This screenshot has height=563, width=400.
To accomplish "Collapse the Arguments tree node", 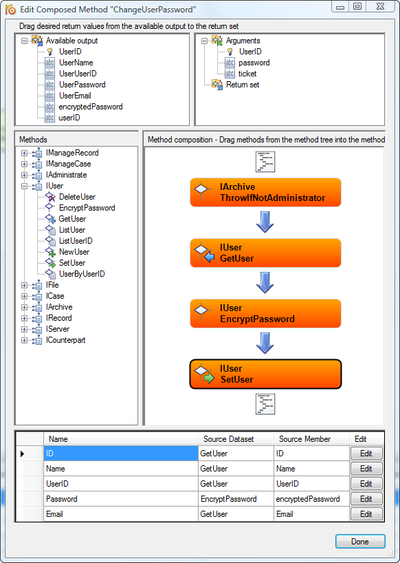I will tap(204, 41).
